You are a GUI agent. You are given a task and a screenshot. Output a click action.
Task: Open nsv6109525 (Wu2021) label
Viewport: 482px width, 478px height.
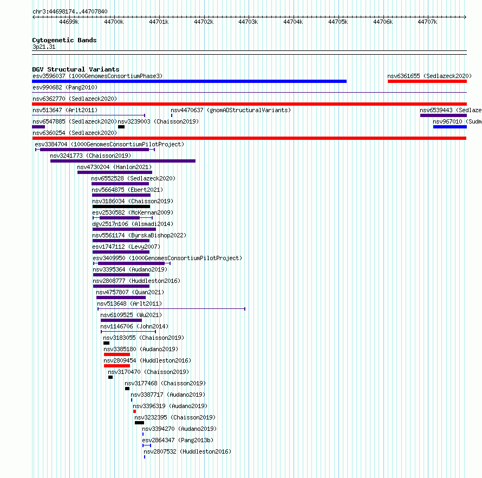click(131, 315)
